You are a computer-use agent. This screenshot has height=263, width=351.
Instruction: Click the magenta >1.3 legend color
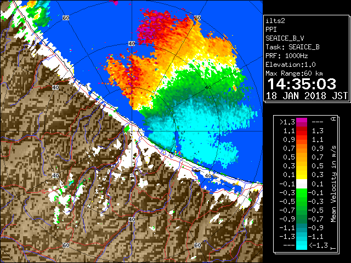pyautogui.click(x=302, y=122)
